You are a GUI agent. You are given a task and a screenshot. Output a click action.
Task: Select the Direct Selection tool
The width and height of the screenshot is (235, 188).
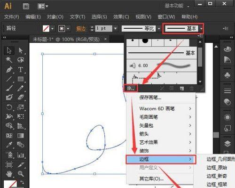tap(21, 50)
